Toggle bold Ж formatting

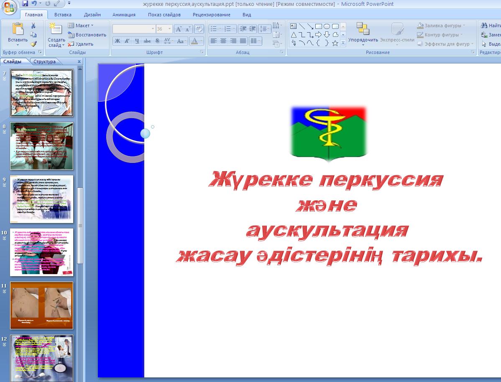click(117, 41)
